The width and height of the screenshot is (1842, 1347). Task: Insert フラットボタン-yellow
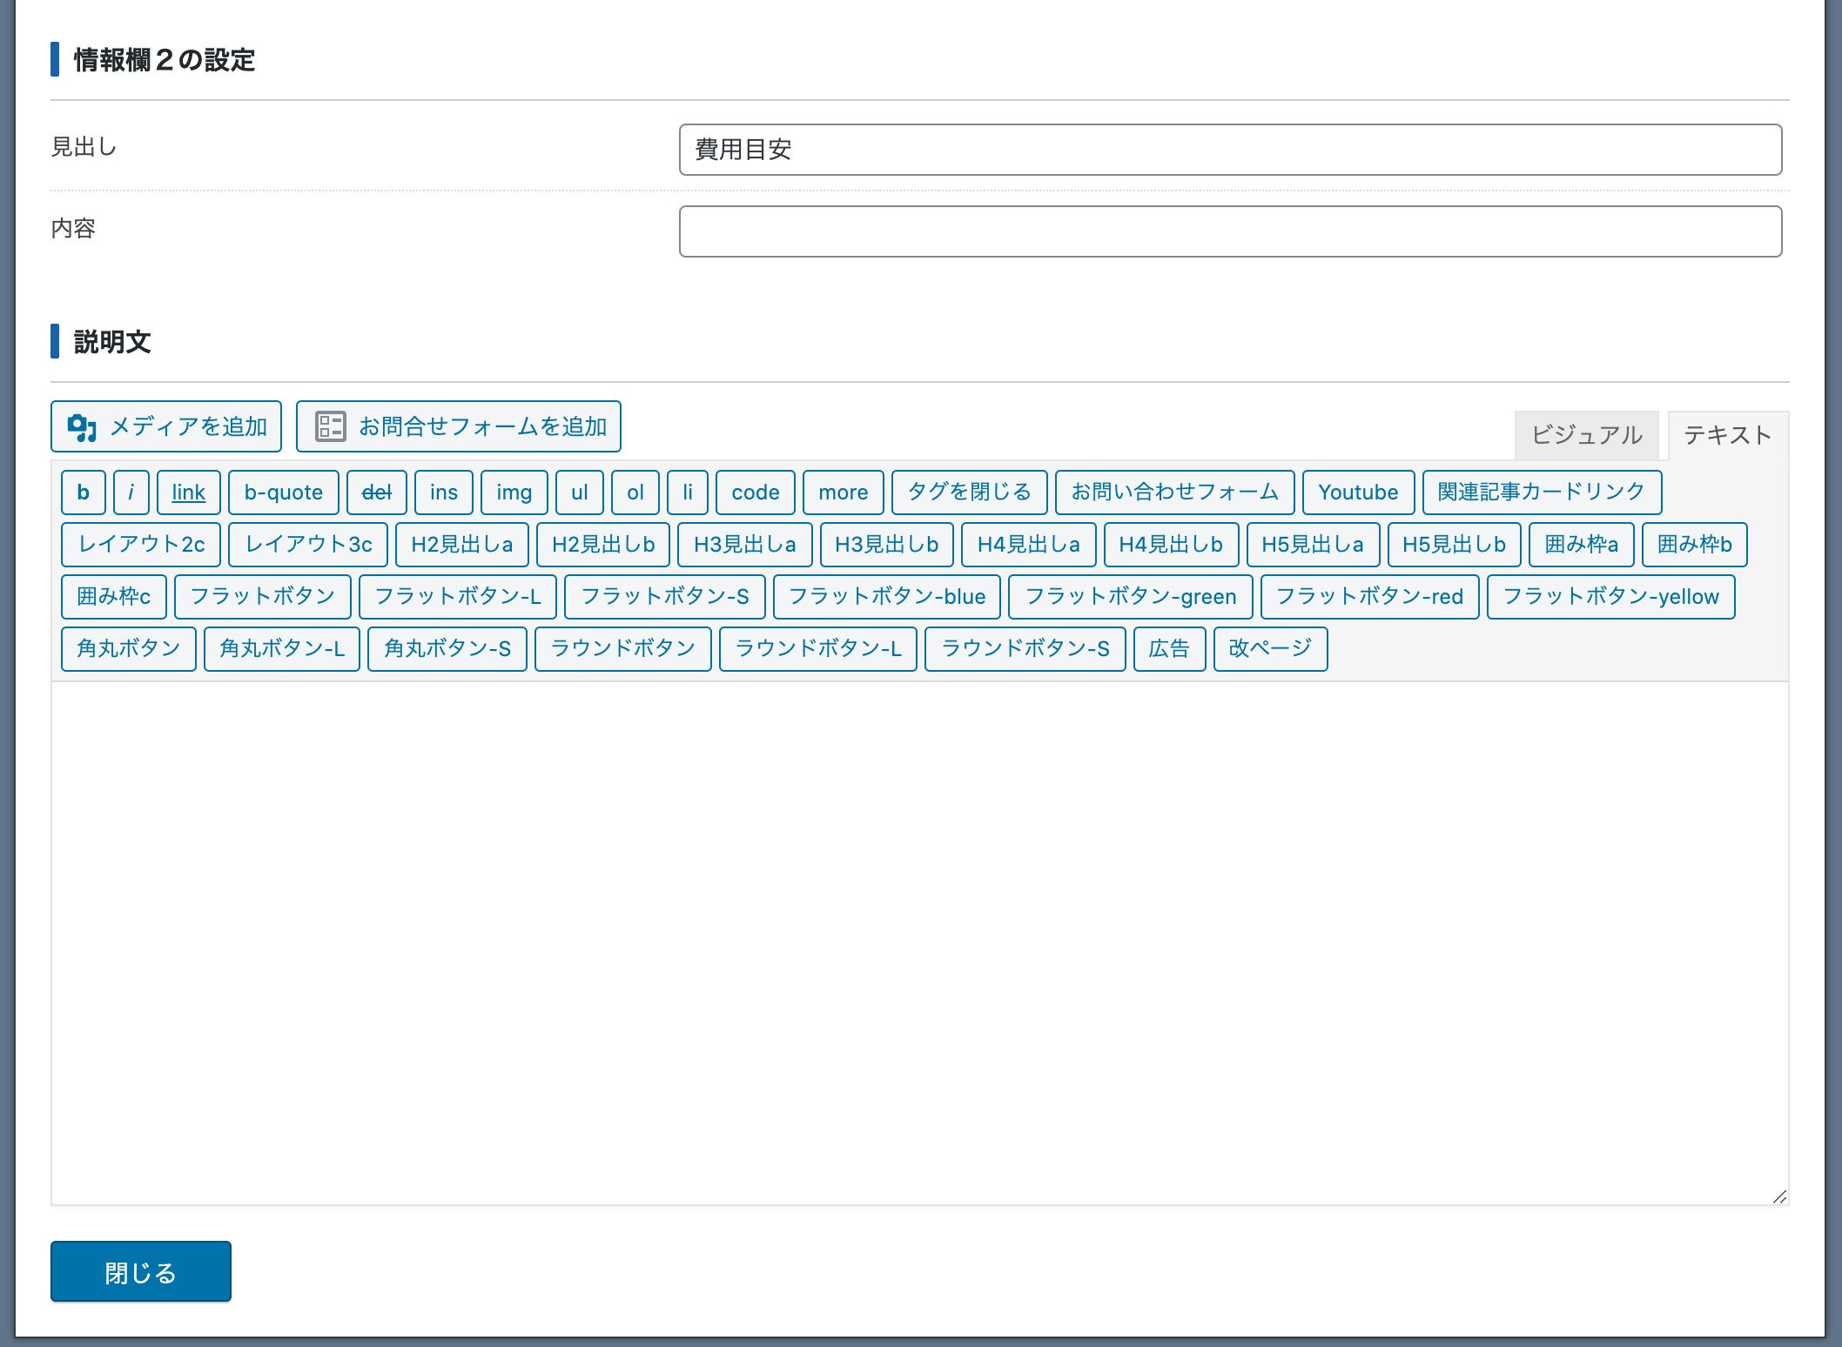tap(1611, 597)
